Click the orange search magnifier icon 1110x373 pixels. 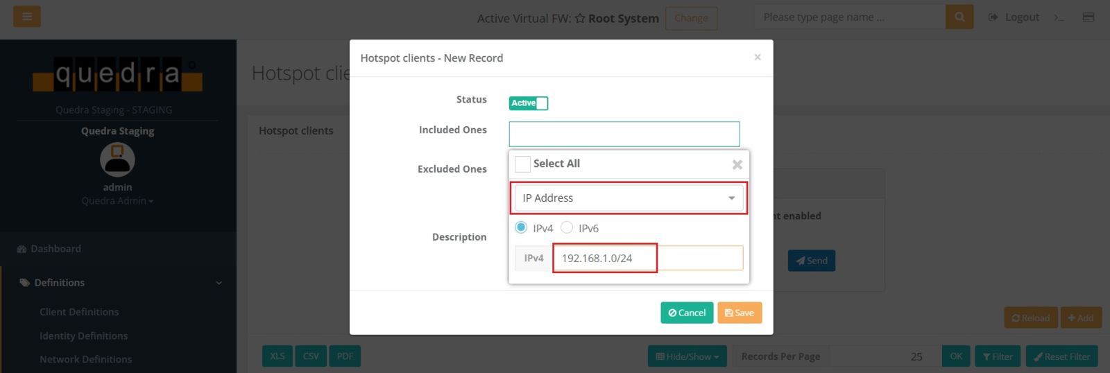[x=959, y=17]
